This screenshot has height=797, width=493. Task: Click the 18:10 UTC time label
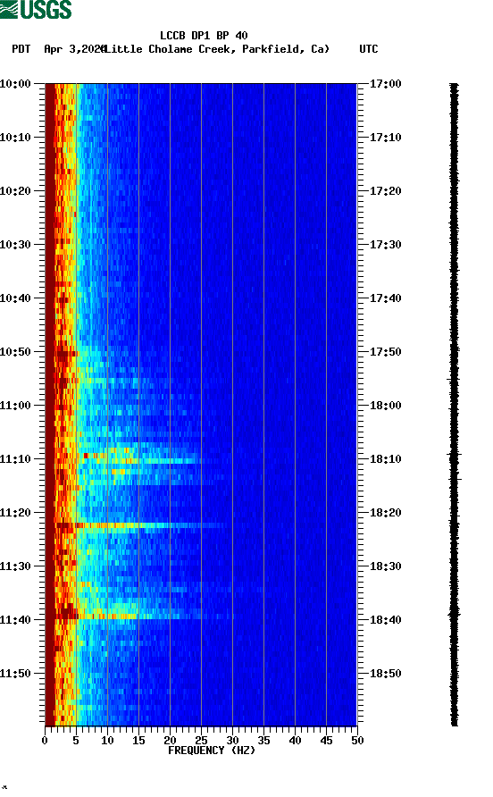385,459
